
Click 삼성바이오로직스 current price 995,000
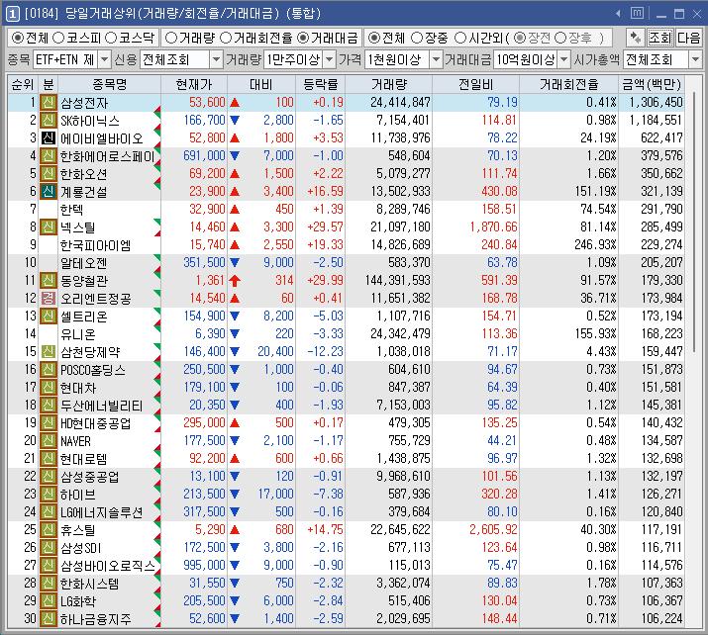point(204,565)
